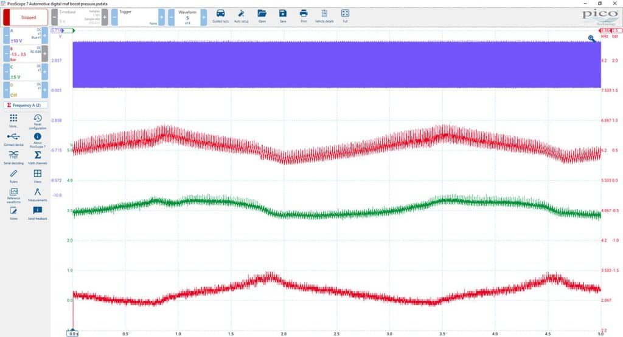623x337 pixels.
Task: Open the Views grid layout tool
Action: (x=37, y=176)
